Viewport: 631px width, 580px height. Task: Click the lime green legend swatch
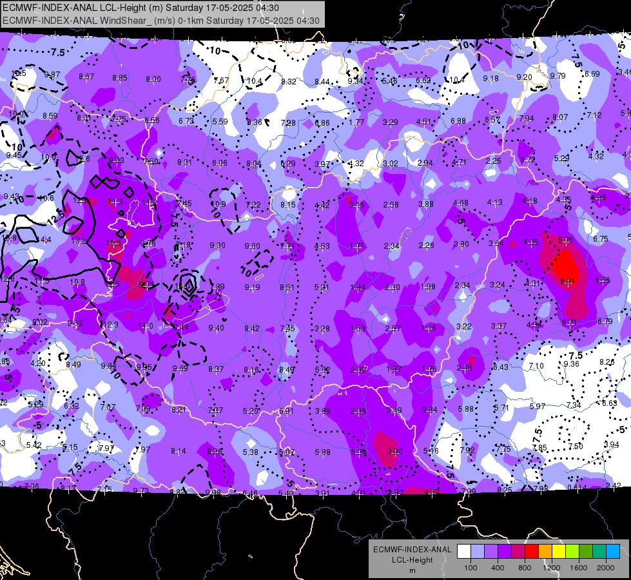click(x=572, y=552)
